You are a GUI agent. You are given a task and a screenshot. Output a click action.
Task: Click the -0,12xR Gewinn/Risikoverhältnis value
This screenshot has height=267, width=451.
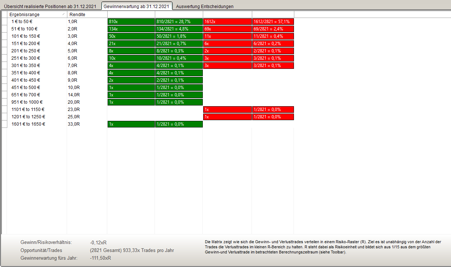pyautogui.click(x=98, y=242)
